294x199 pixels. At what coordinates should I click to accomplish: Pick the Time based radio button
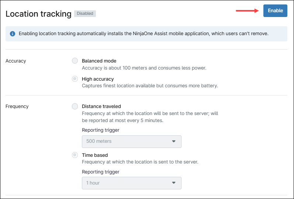(x=75, y=155)
